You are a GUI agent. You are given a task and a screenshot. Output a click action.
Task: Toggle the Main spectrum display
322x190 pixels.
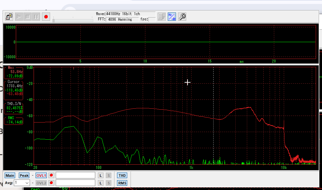point(10,176)
